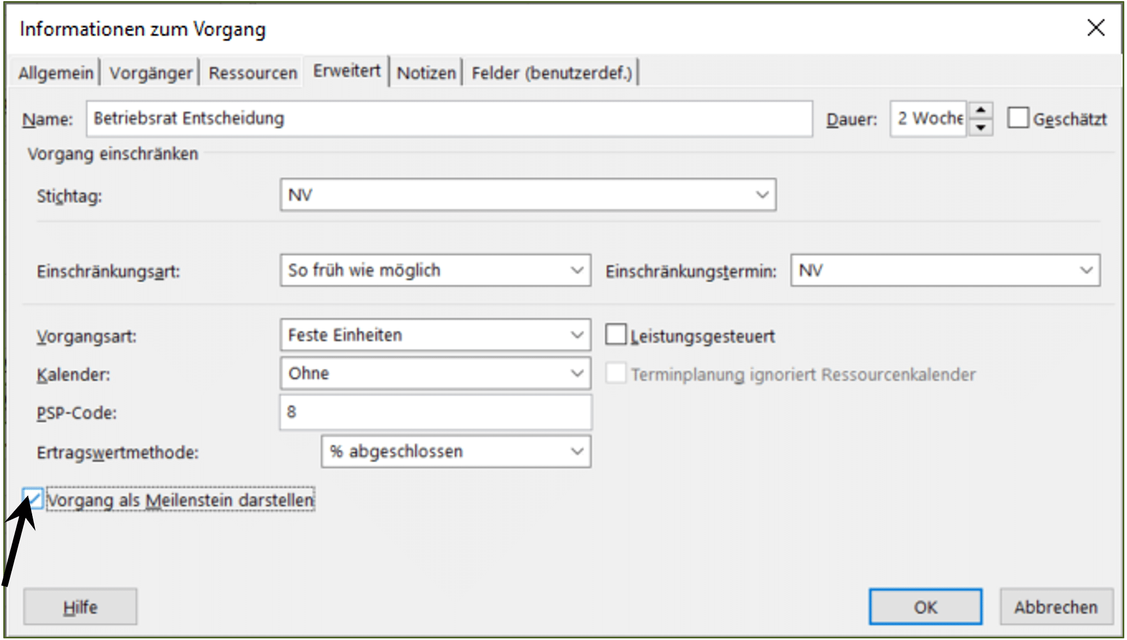Image resolution: width=1127 pixels, height=640 pixels.
Task: Open the Einschränkungstermin date picker
Action: click(1086, 270)
